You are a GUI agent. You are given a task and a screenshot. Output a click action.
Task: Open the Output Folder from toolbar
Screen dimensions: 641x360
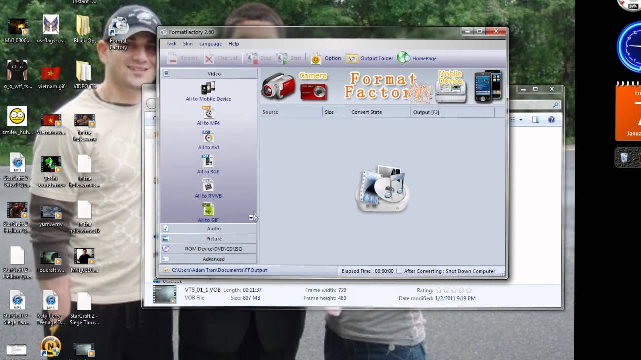(370, 58)
